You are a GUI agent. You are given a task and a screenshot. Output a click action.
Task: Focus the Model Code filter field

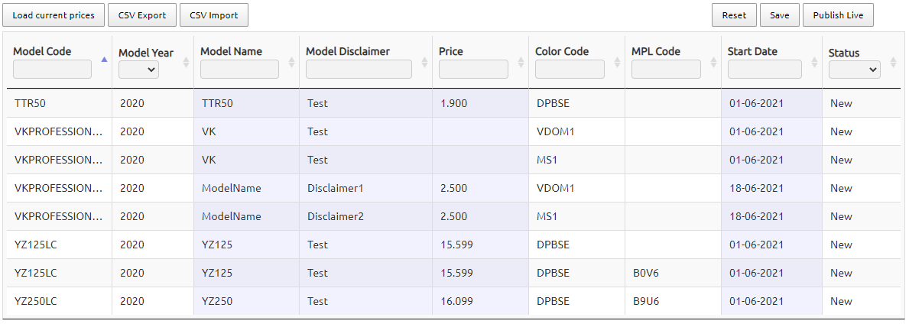tap(52, 69)
